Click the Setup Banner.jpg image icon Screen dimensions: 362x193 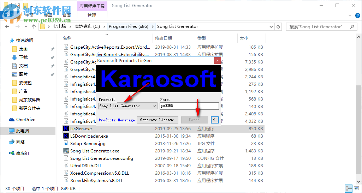point(66,143)
